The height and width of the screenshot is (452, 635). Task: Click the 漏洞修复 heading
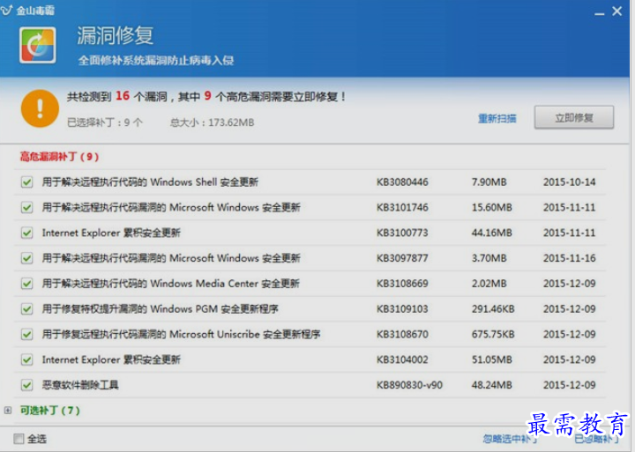pos(115,35)
